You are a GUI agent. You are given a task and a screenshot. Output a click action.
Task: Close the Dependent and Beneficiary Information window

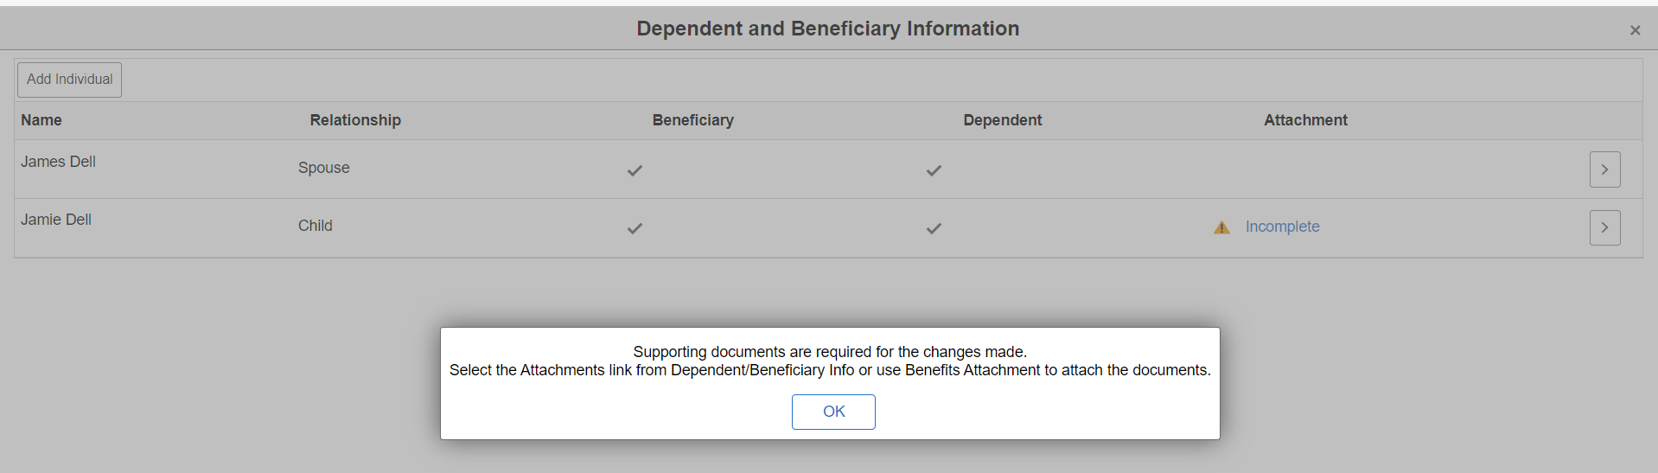point(1635,30)
